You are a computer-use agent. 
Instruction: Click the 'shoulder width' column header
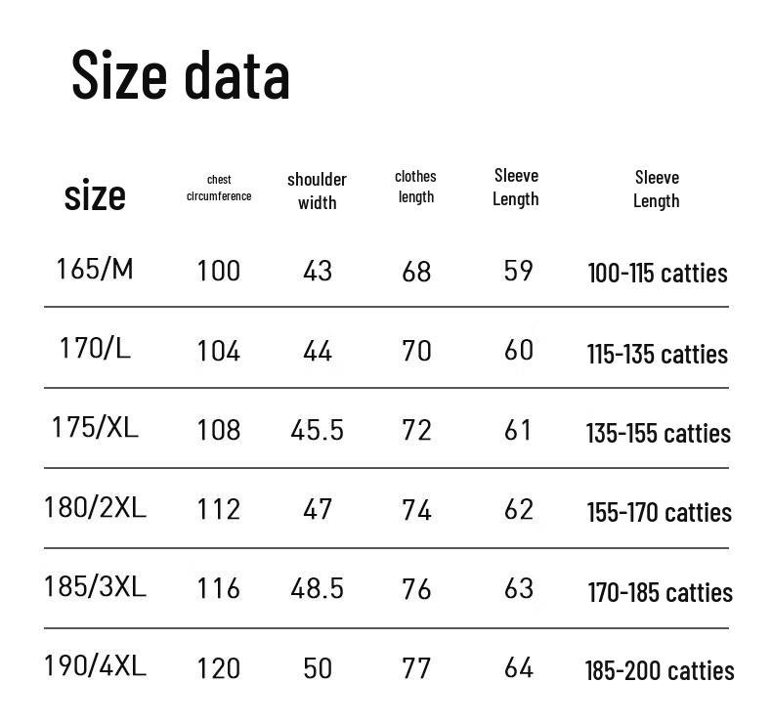[x=317, y=191]
